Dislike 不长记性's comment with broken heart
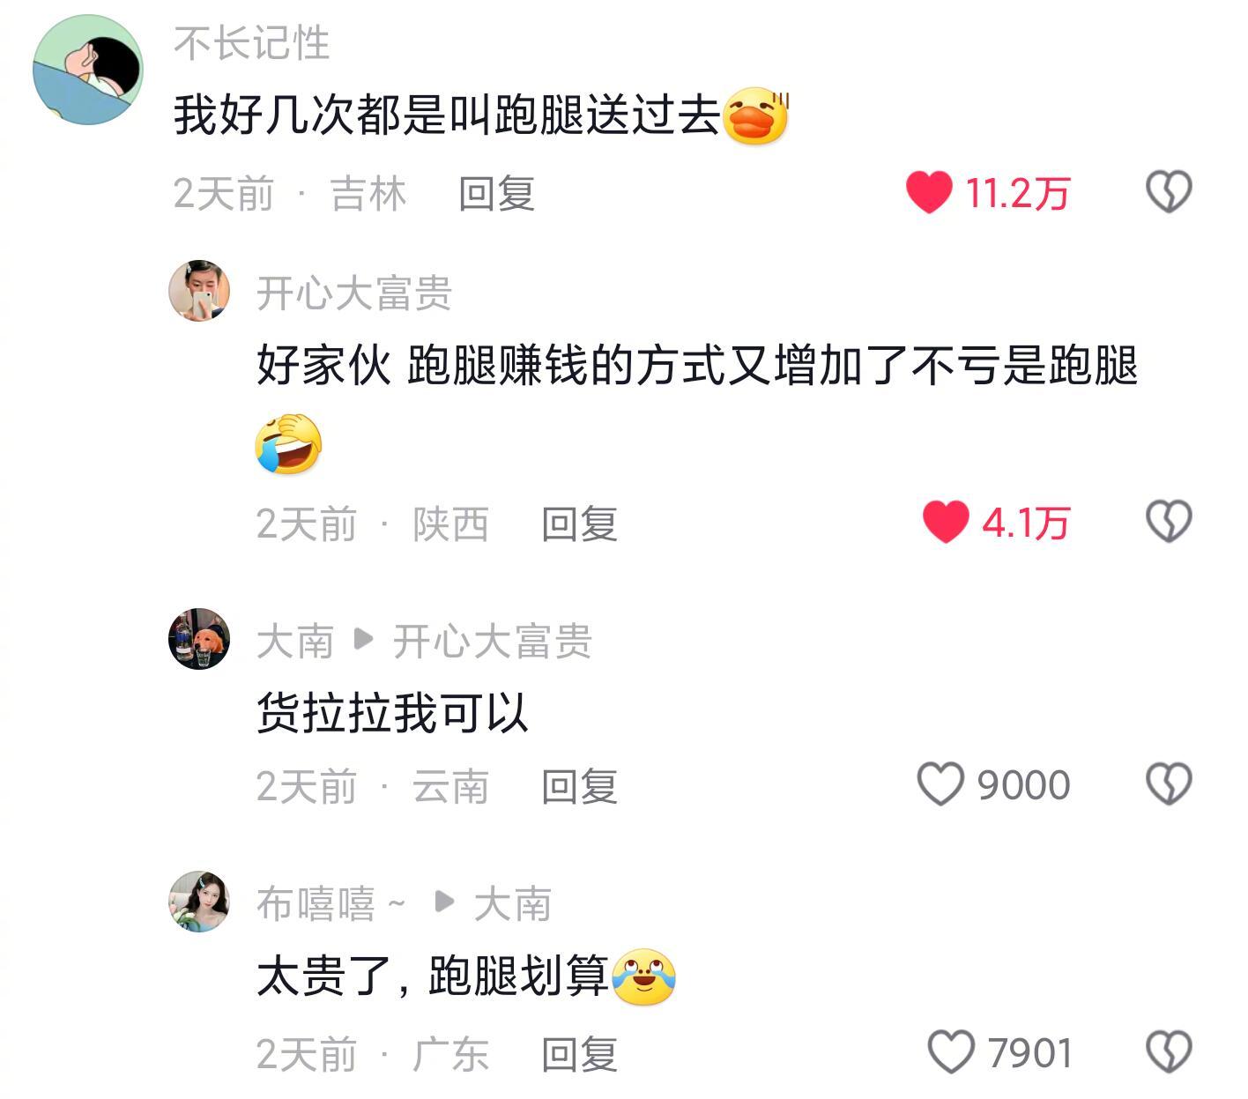Screen dimensions: 1248x1099 click(1169, 192)
